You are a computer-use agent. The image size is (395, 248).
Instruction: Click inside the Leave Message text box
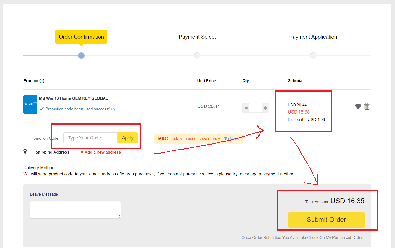point(76,210)
